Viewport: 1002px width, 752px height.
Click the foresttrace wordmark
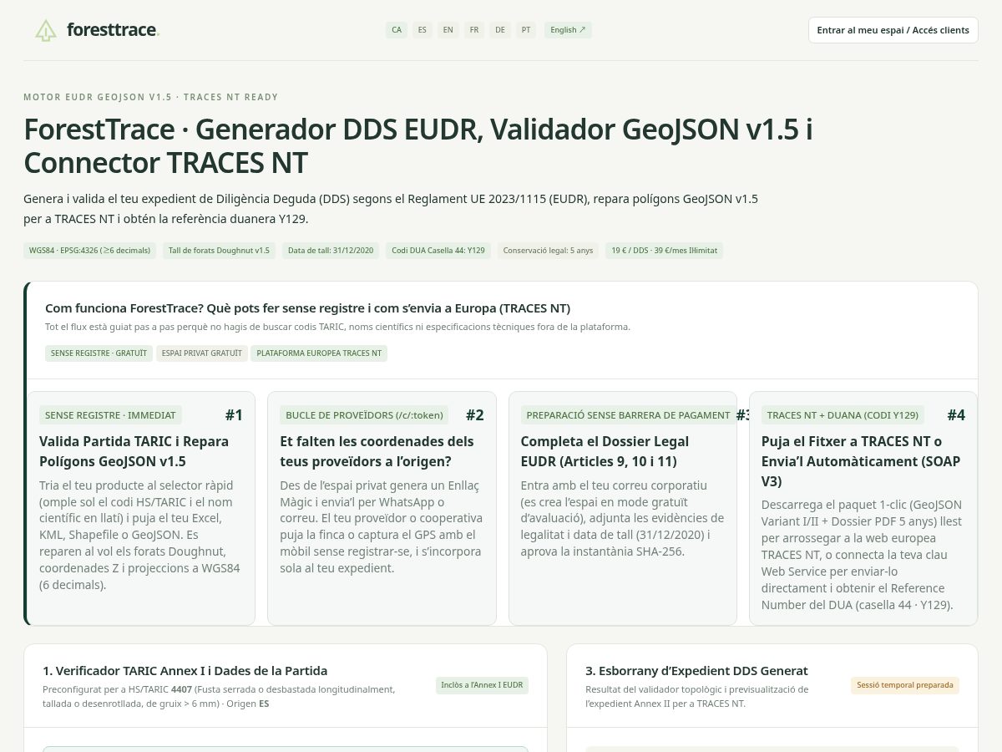[x=113, y=30]
